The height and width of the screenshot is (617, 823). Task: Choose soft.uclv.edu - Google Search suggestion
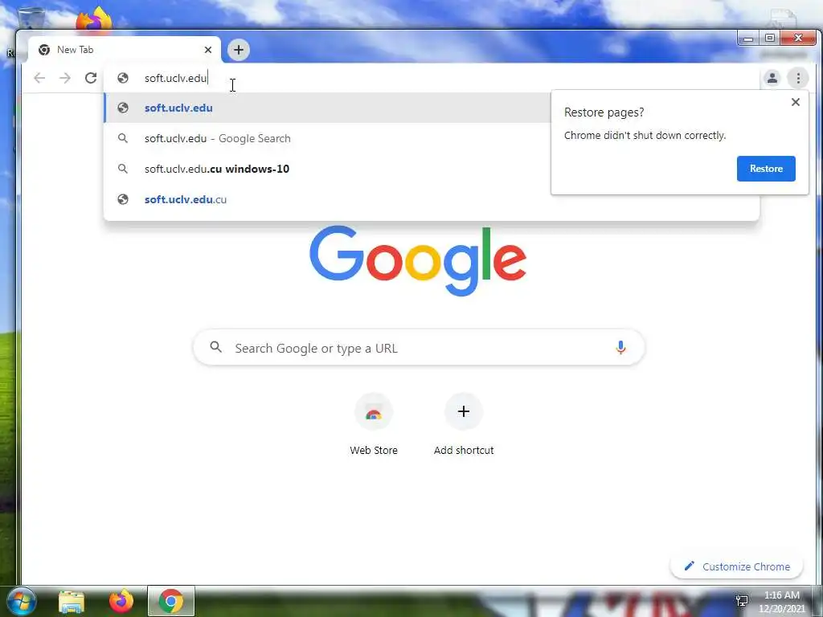(x=328, y=138)
